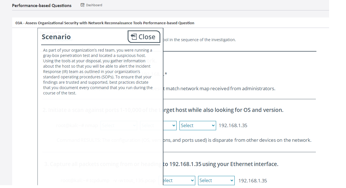Close the Scenario panel
Screen dimensions: 346x188
tap(144, 37)
